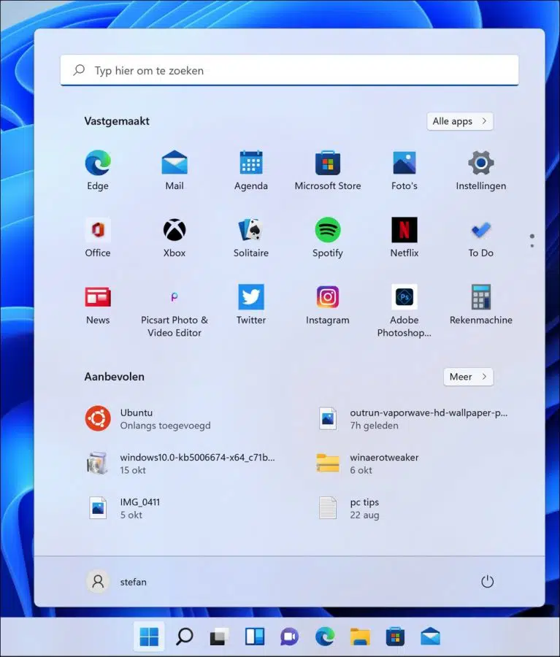The image size is (560, 657).
Task: Focus the Typ hier om te zoeken field
Action: click(x=289, y=70)
